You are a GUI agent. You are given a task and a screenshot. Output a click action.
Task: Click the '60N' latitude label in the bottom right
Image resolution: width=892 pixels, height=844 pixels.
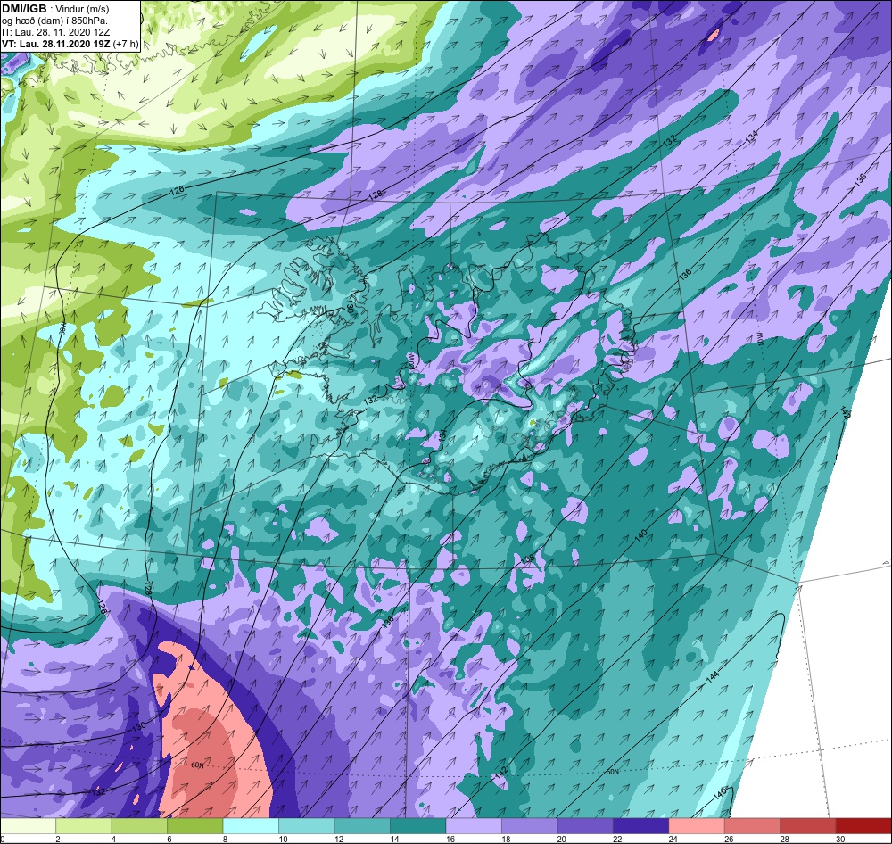point(612,772)
